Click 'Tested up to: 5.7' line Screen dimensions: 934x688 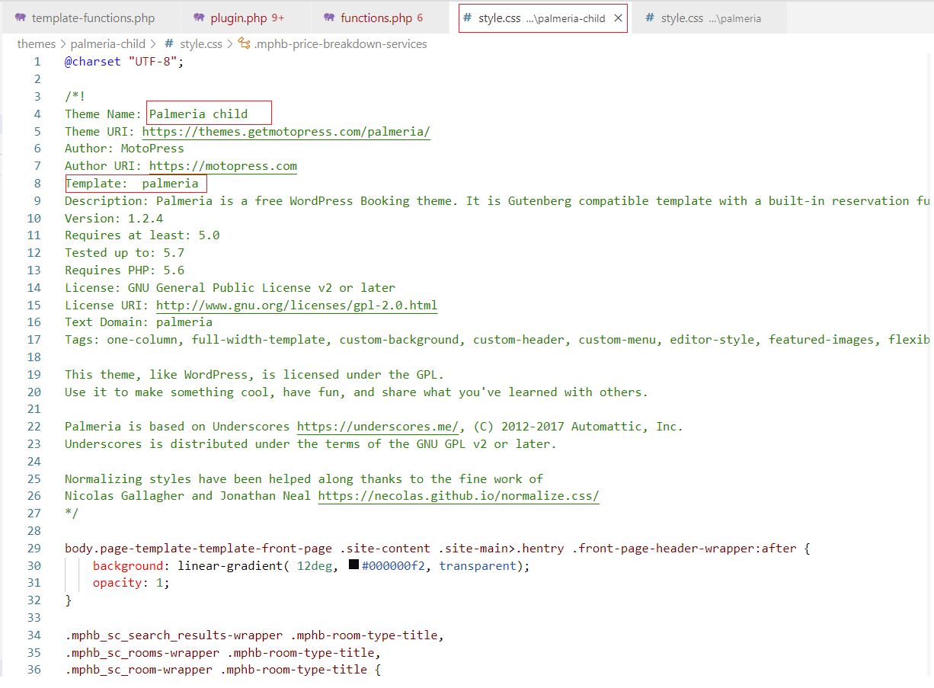coord(124,253)
